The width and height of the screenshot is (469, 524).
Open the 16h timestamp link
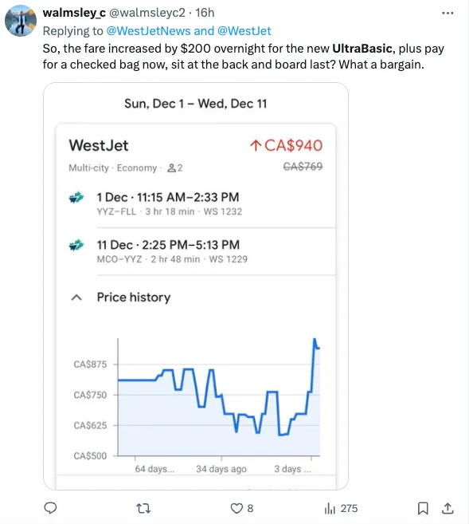[205, 13]
